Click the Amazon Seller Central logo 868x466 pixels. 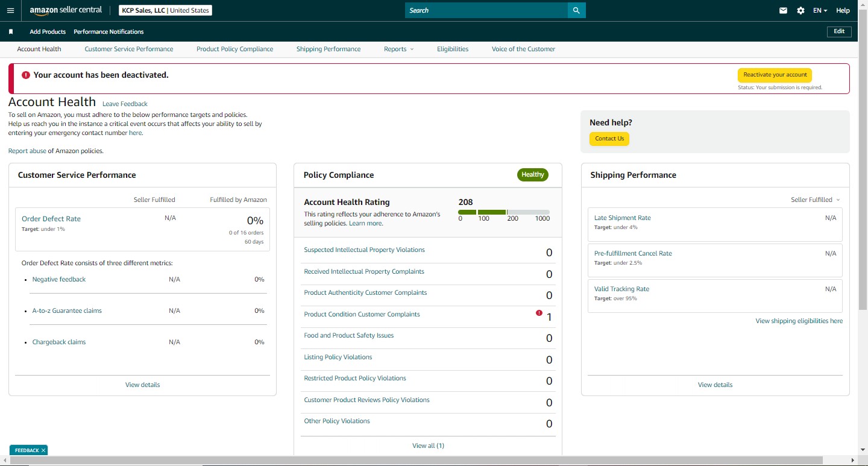click(66, 10)
